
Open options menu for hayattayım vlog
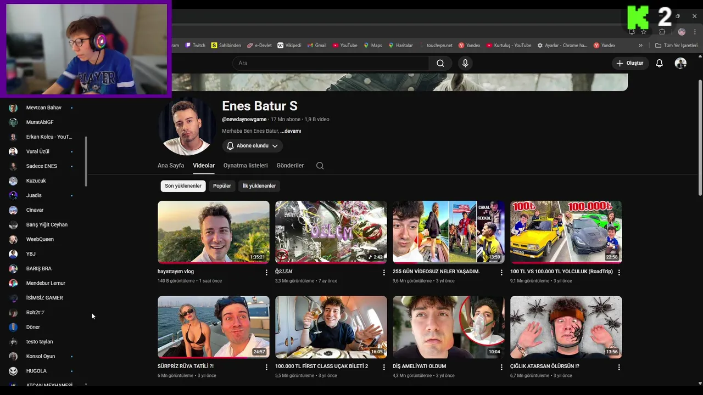[266, 272]
